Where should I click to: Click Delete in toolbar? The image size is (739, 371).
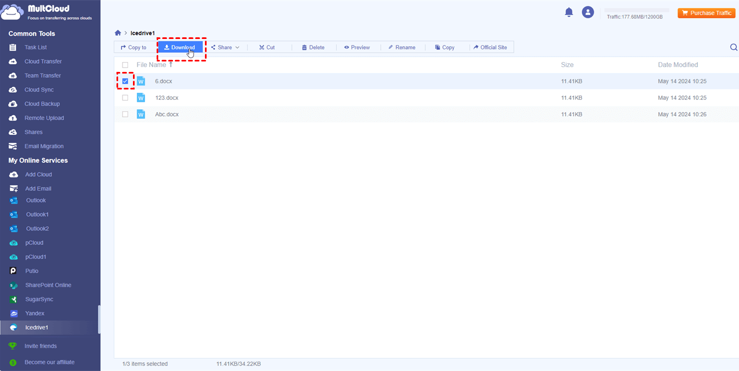tap(313, 48)
